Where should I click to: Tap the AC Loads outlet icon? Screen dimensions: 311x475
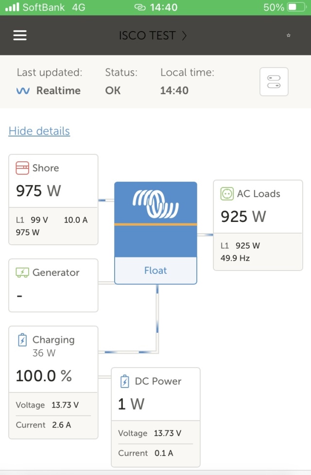(227, 194)
